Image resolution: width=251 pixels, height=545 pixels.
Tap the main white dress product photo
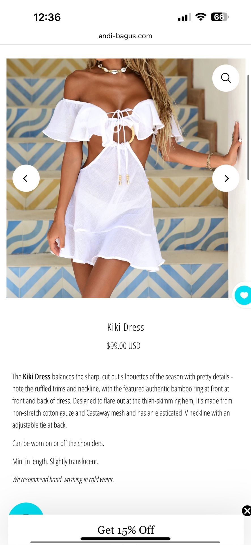click(117, 178)
